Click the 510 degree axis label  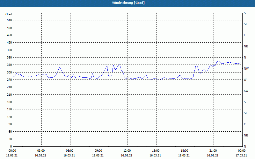tap(10, 20)
